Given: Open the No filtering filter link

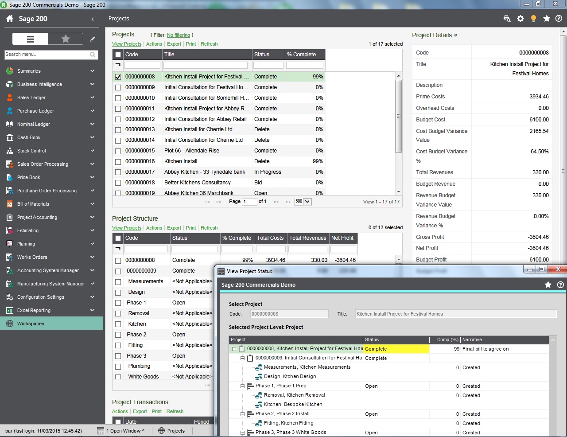Looking at the screenshot, I should [179, 35].
